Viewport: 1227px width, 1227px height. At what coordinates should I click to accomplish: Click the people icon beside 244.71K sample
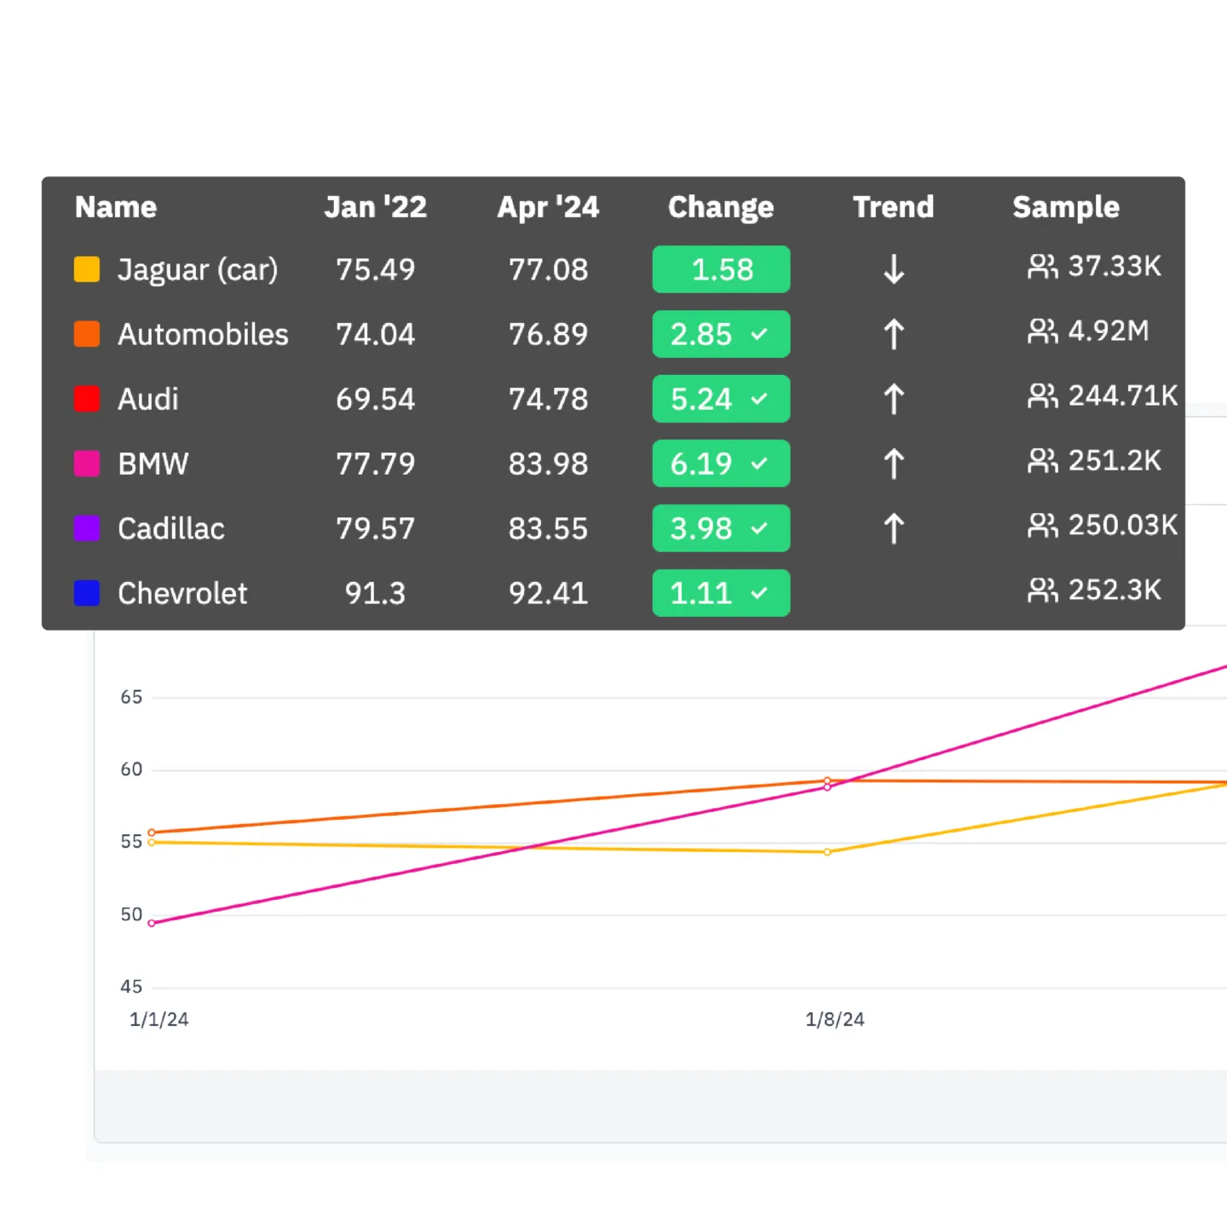tap(1042, 396)
